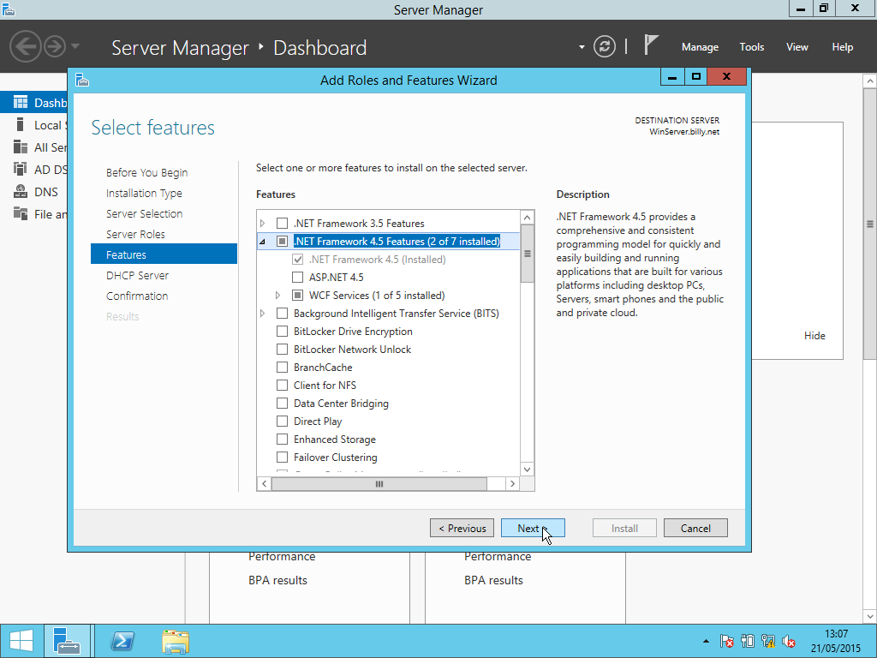Image resolution: width=877 pixels, height=658 pixels.
Task: Click the wizard title bar icon
Action: pyautogui.click(x=82, y=80)
